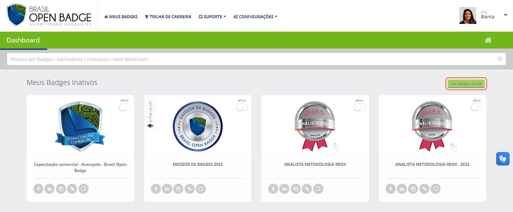Open MEUS BADGES in the navigation
513x212 pixels.
click(121, 17)
